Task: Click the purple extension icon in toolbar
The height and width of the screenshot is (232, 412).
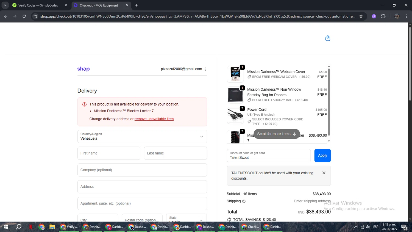Action: click(x=374, y=16)
